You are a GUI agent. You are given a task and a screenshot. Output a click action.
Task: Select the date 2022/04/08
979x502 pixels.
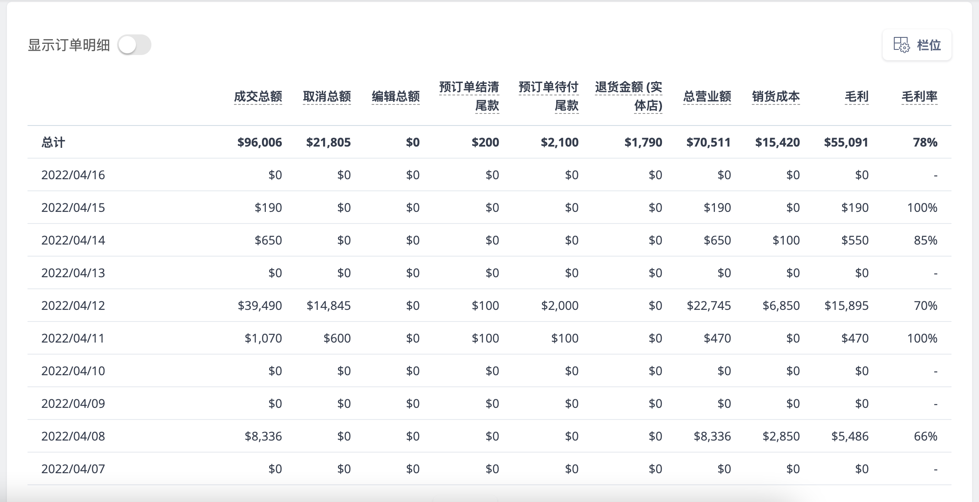coord(73,436)
